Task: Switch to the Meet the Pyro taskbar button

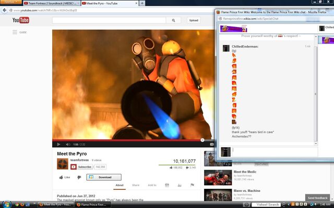Action: [x=56, y=204]
